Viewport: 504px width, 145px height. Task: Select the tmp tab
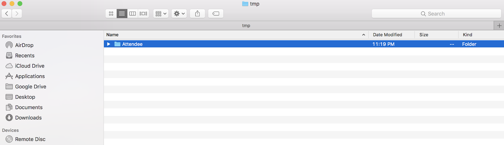coord(246,26)
